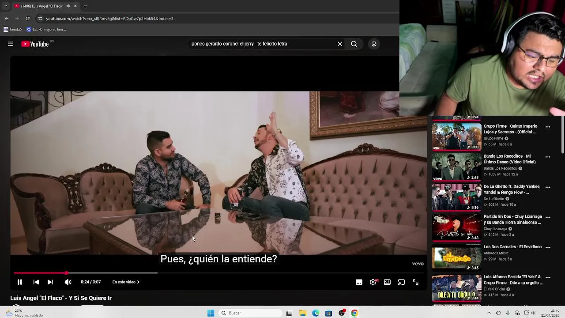The width and height of the screenshot is (565, 318).
Task: Mute the video volume
Action: 68,282
